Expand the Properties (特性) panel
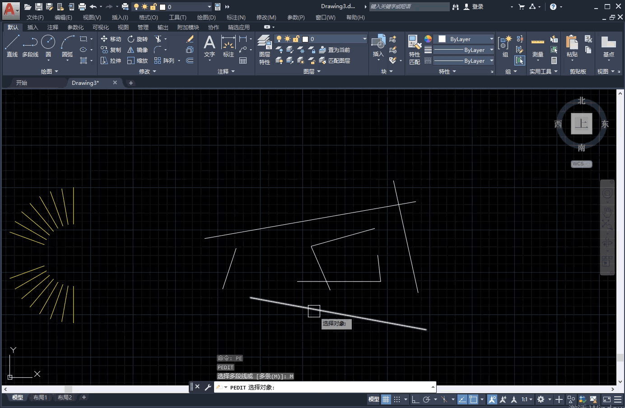The image size is (625, 408). click(x=447, y=71)
